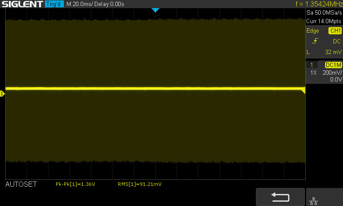Click the 200mV/ vertical scale value
343x206 pixels.
(x=332, y=73)
